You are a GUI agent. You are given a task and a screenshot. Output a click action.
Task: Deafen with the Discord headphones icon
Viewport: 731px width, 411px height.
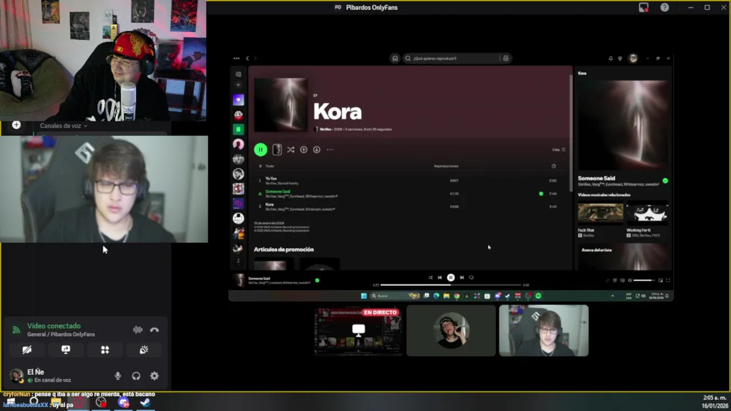pos(136,376)
